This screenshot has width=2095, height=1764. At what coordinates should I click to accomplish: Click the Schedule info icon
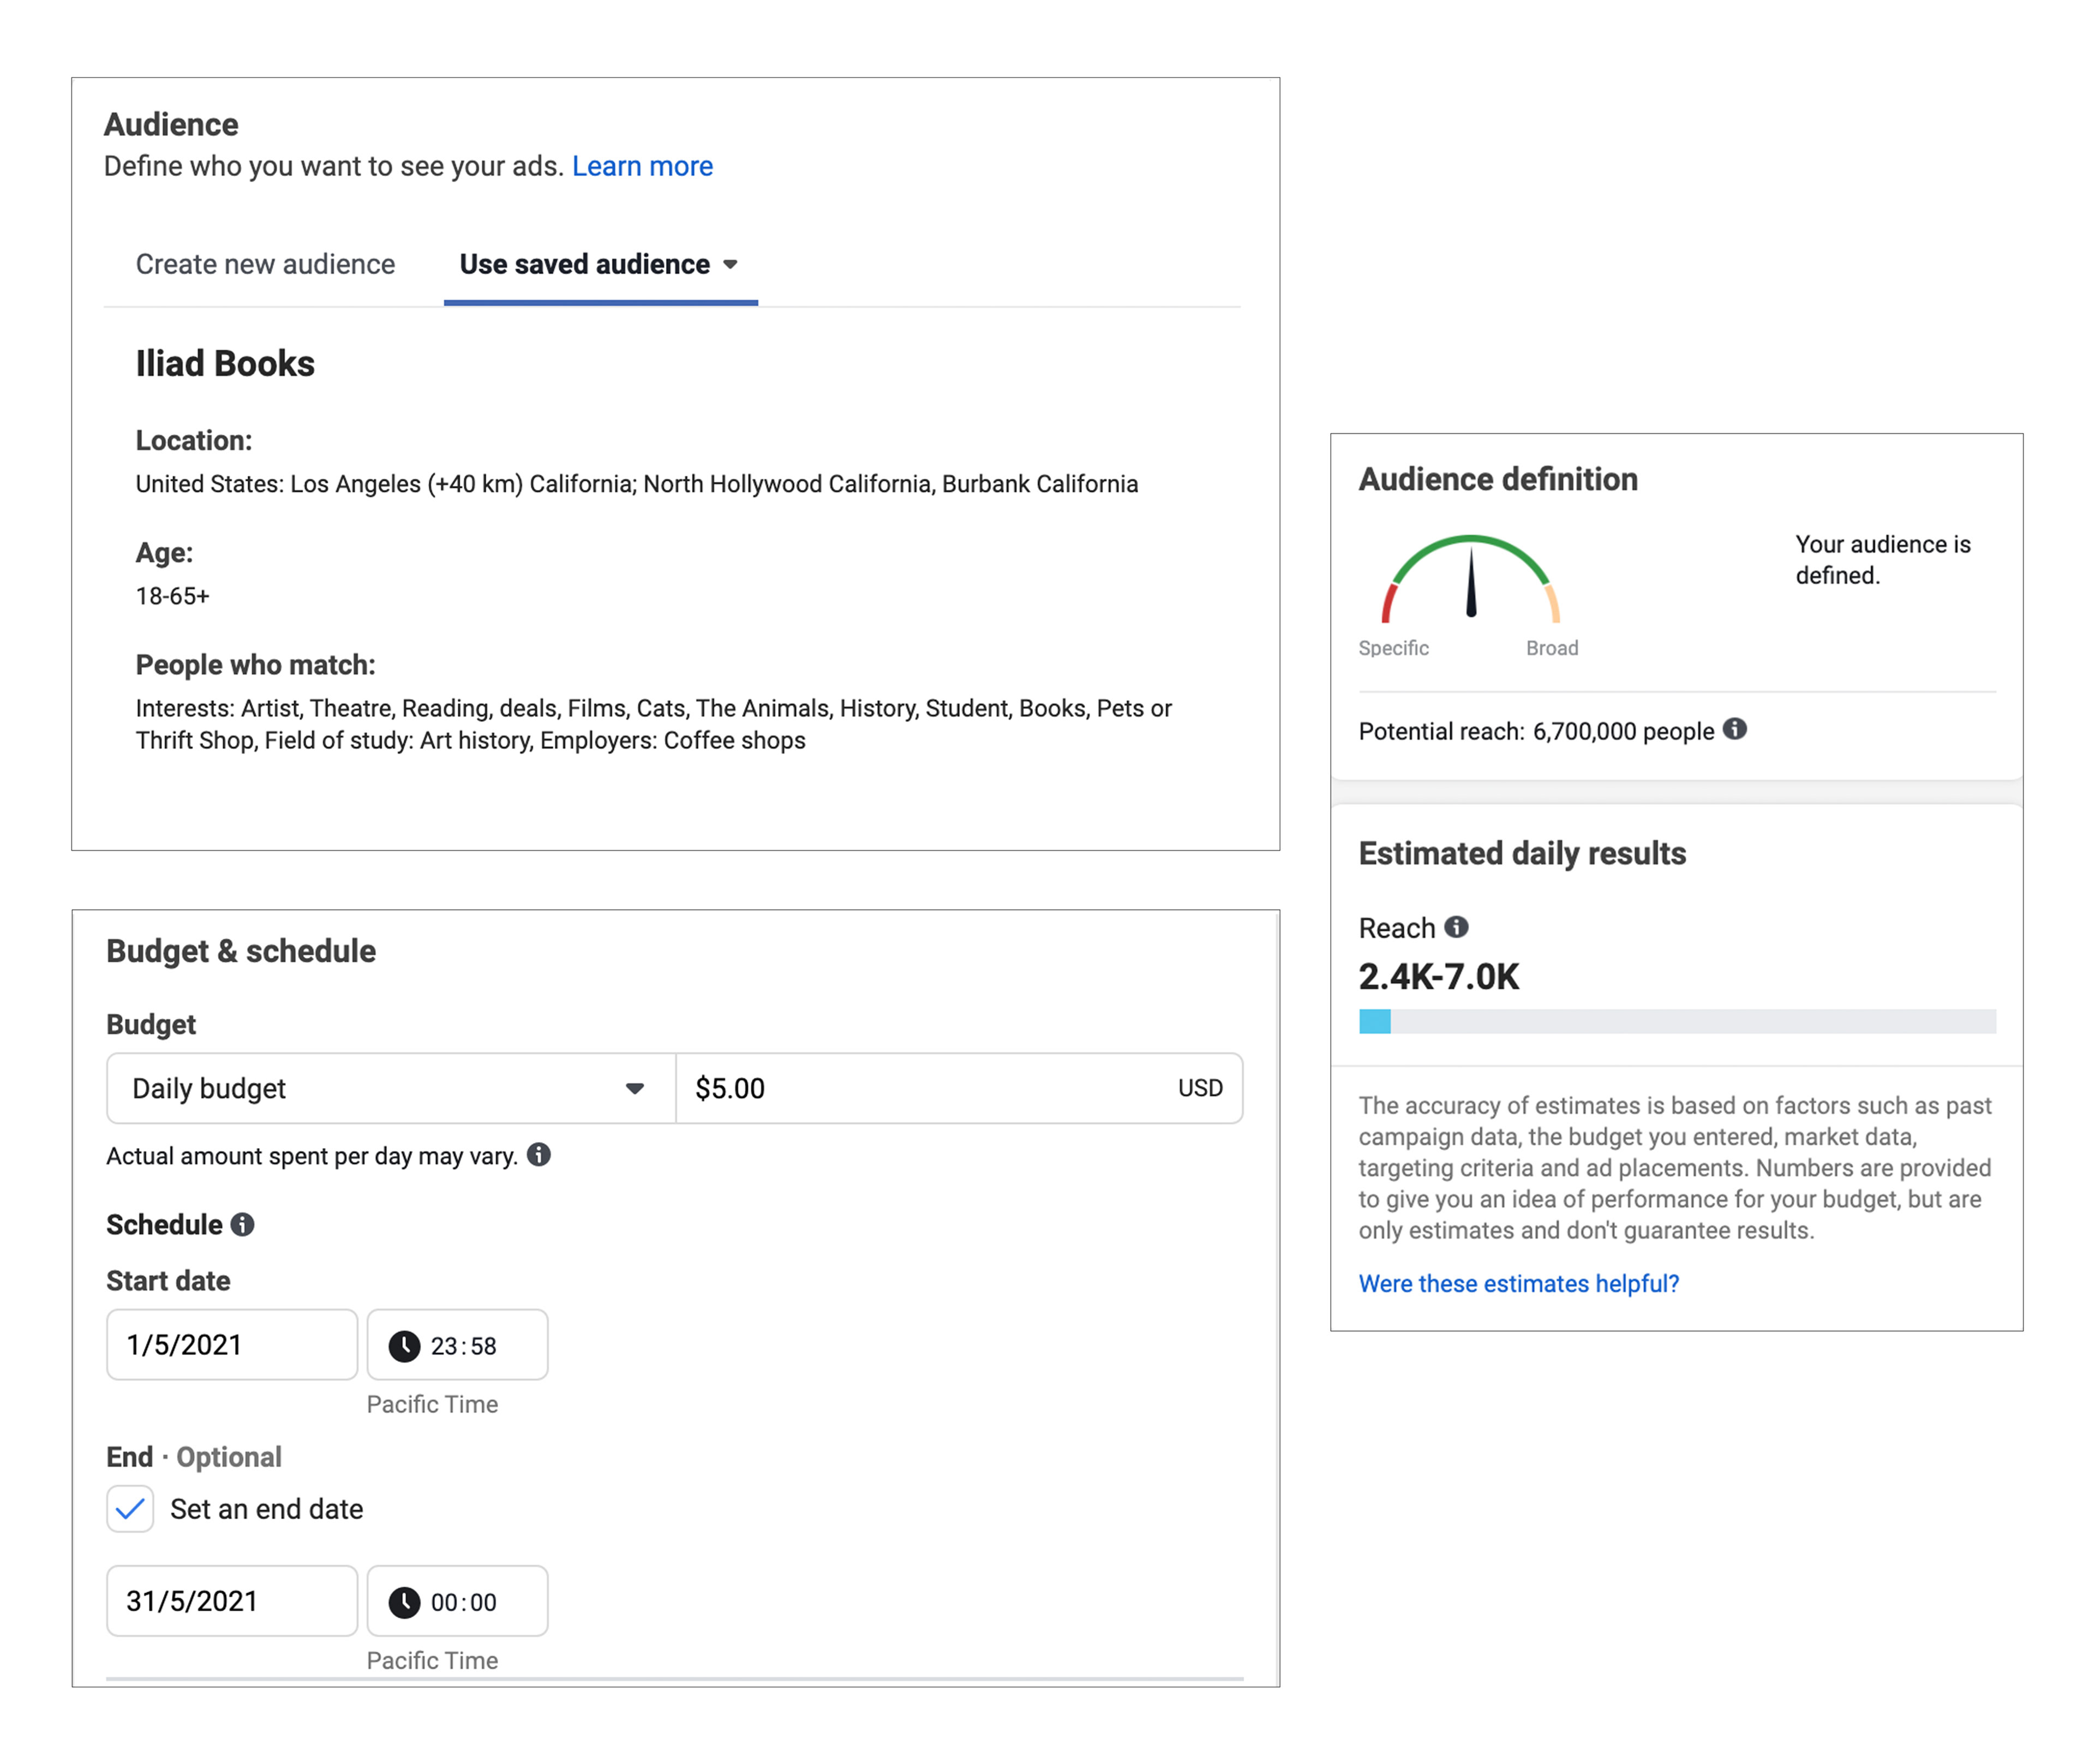243,1224
